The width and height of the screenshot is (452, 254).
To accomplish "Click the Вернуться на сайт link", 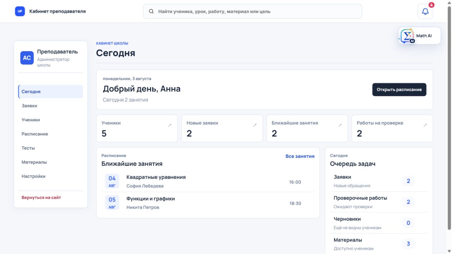I will (41, 197).
